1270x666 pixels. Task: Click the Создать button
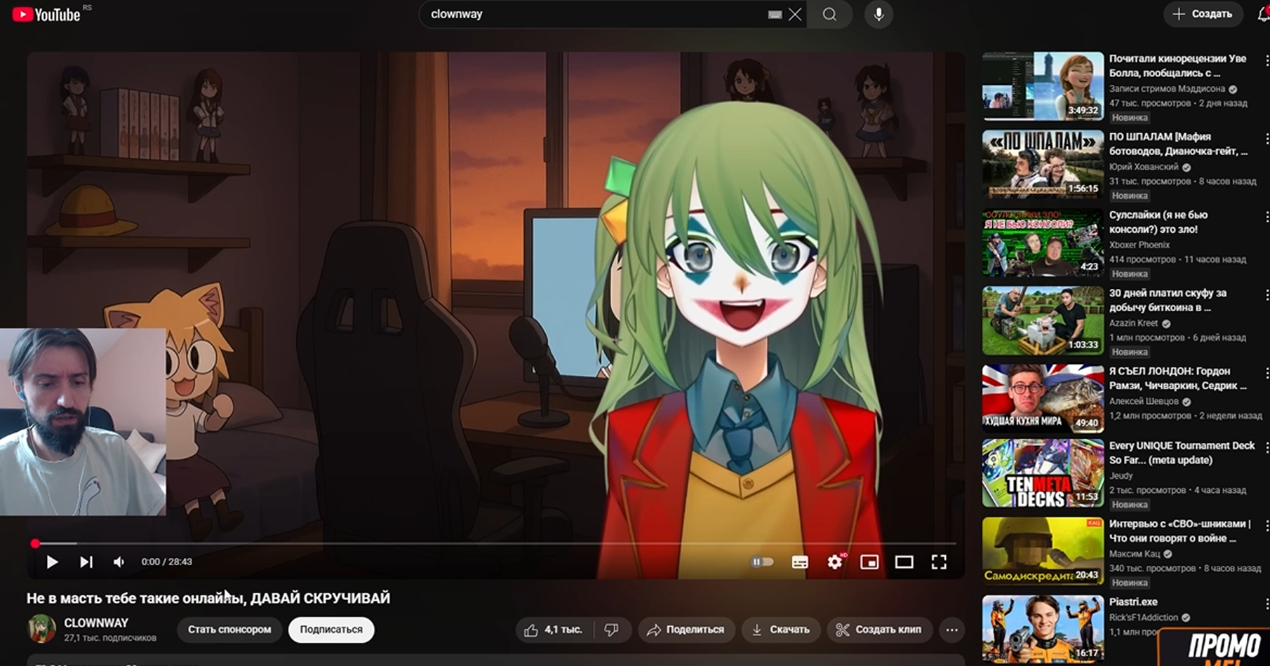tap(1203, 14)
